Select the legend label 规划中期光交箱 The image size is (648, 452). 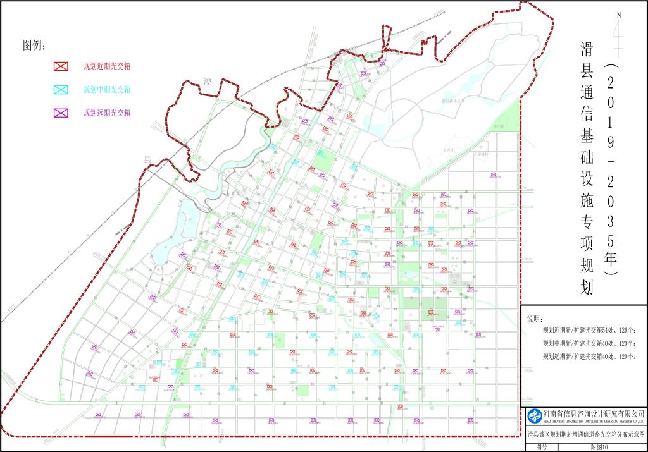point(106,90)
